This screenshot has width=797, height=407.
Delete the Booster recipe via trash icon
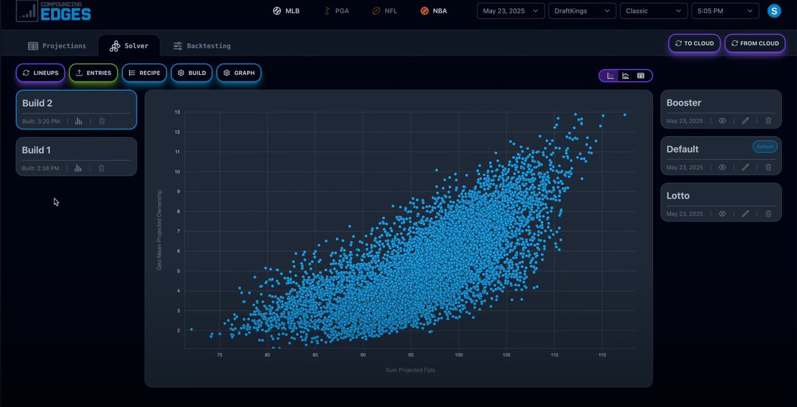pos(768,121)
